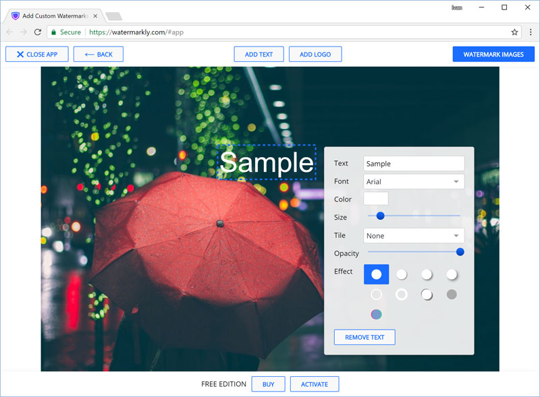This screenshot has width=540, height=397.
Task: Choose the gray semi-transparent circle effect
Action: click(452, 295)
